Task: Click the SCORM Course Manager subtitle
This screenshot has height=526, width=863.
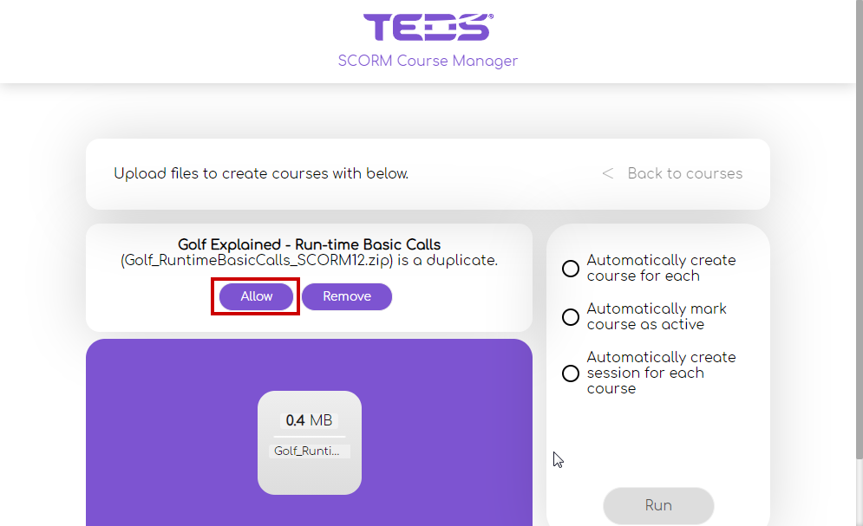Action: (x=428, y=61)
